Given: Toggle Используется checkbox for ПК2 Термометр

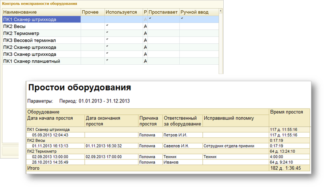Looking at the screenshot, I should tap(107, 32).
